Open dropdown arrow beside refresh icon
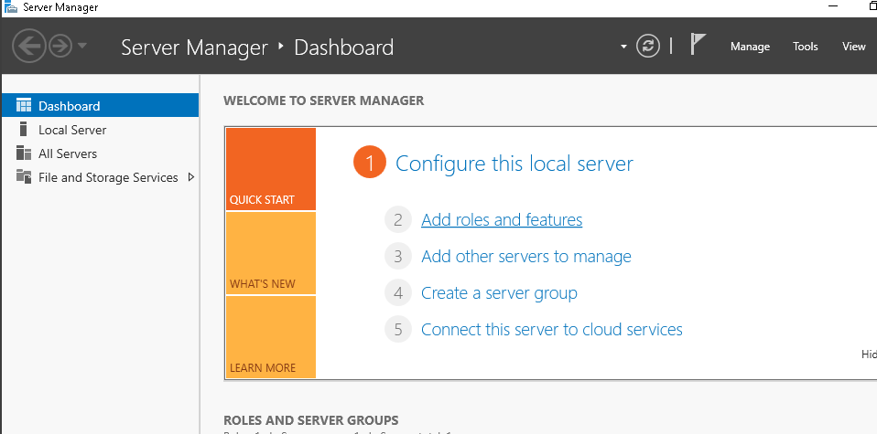Image resolution: width=877 pixels, height=434 pixels. [623, 47]
